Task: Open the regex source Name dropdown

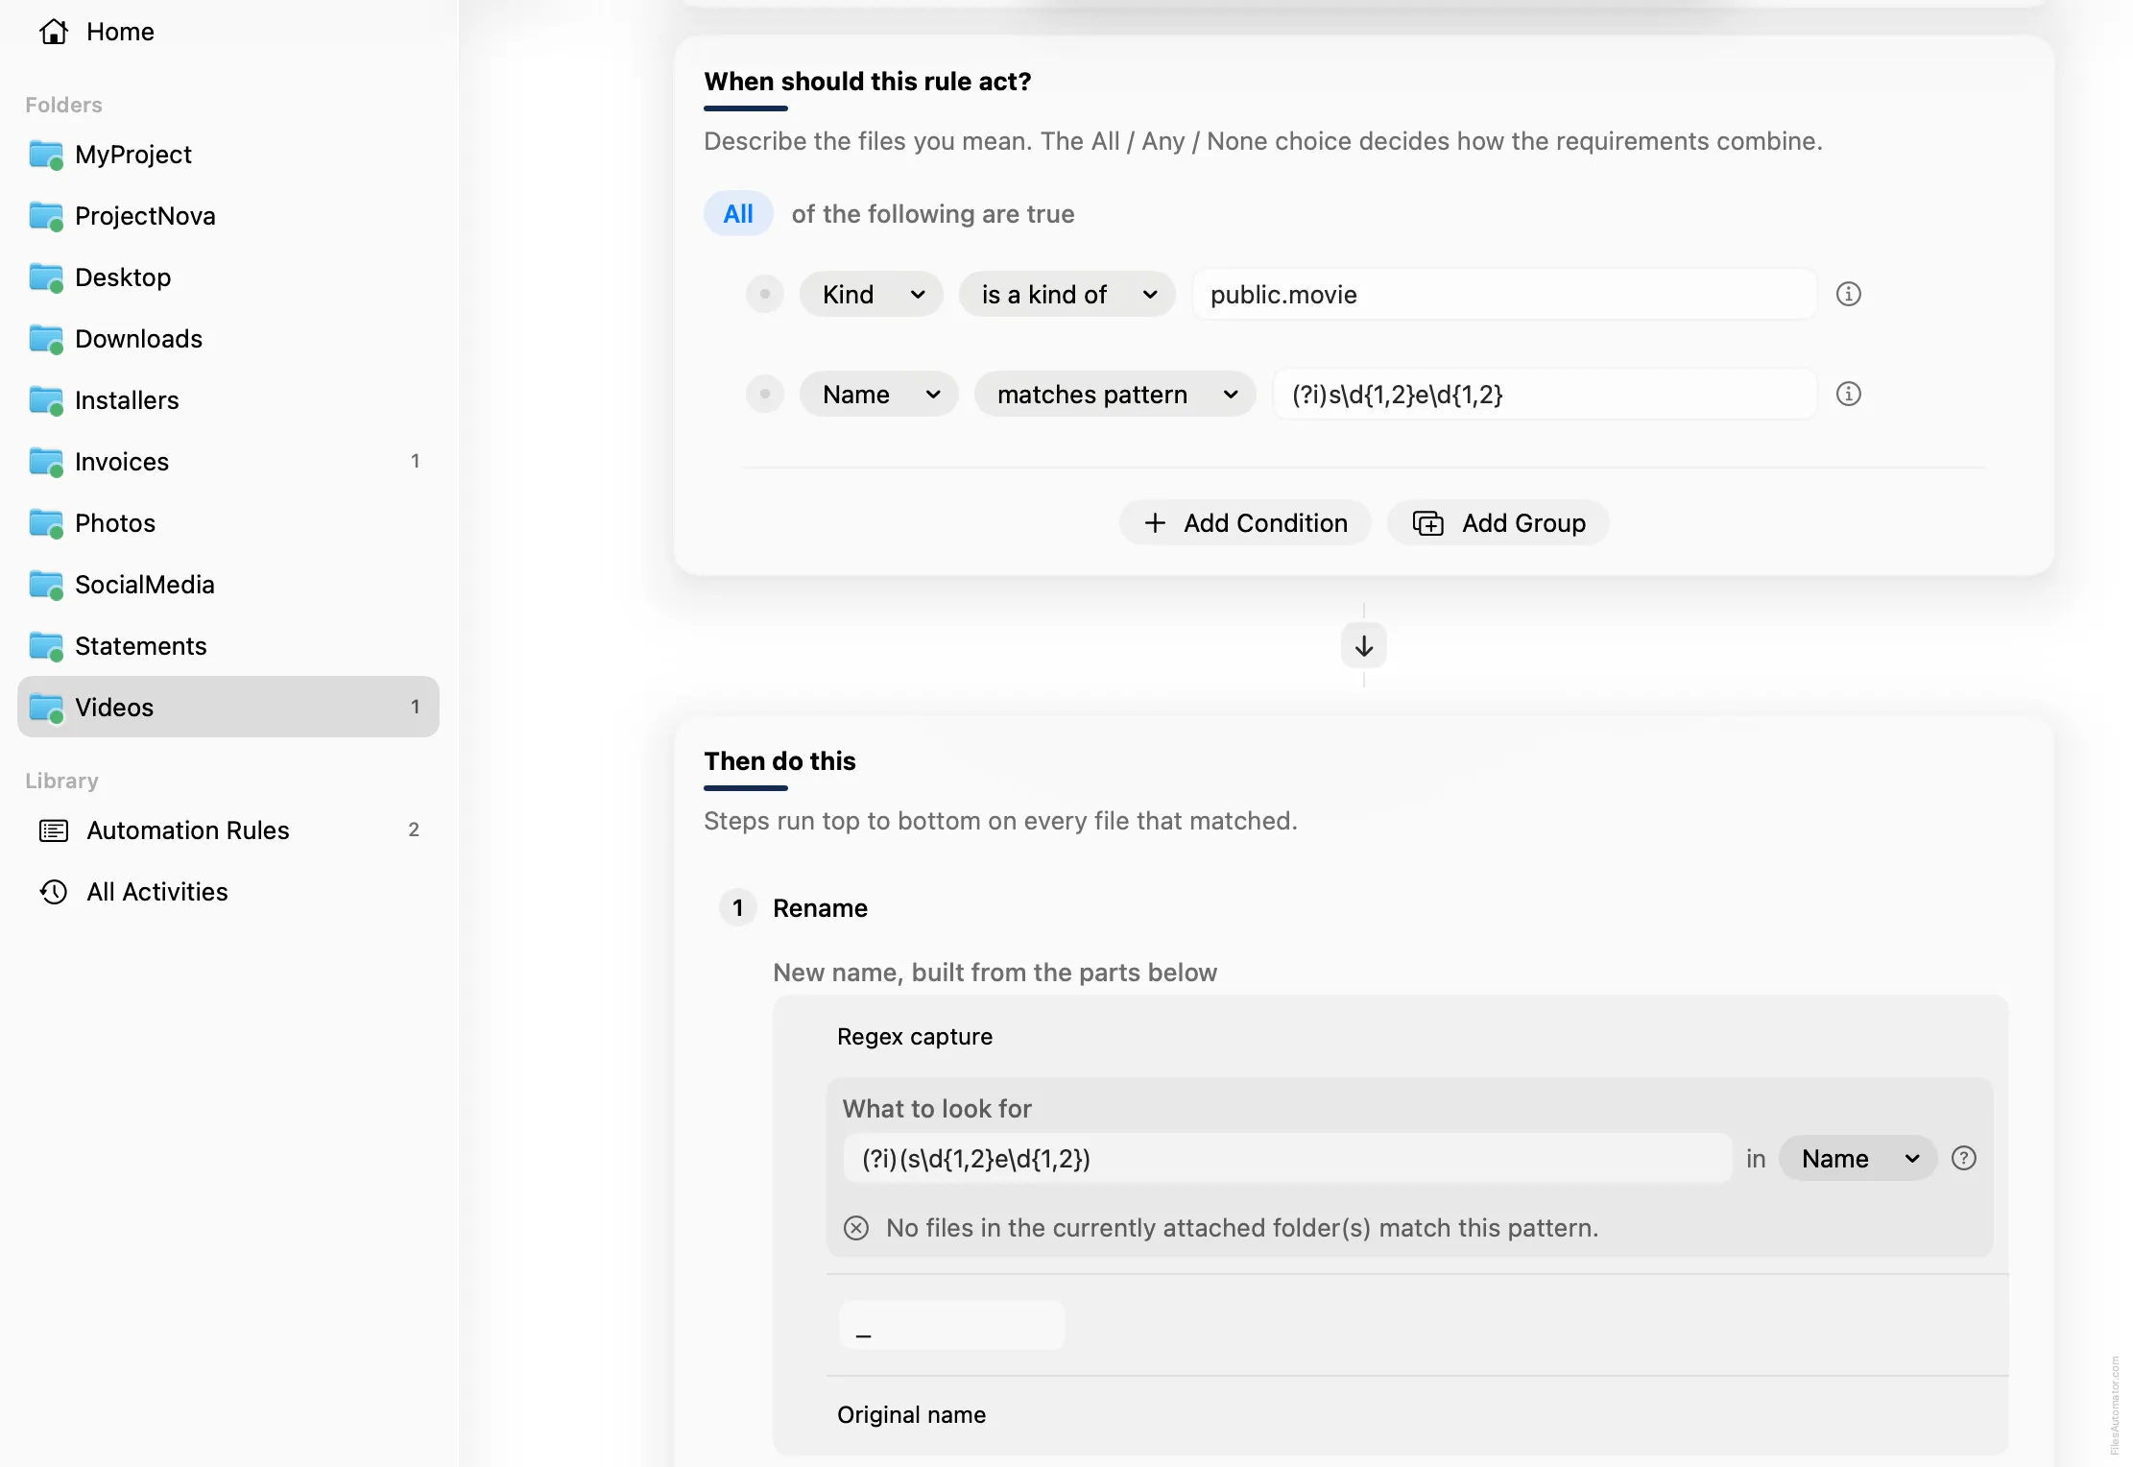Action: click(1857, 1158)
